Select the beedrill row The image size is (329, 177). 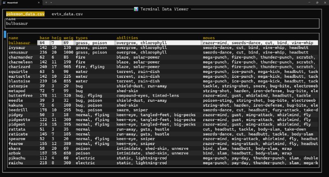(163, 110)
